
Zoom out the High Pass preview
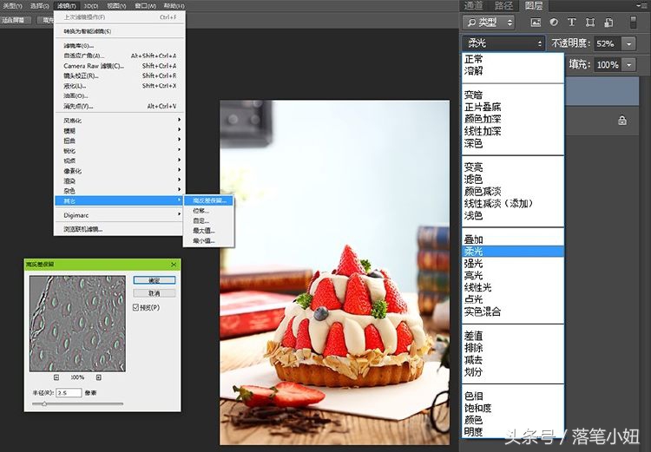(56, 377)
